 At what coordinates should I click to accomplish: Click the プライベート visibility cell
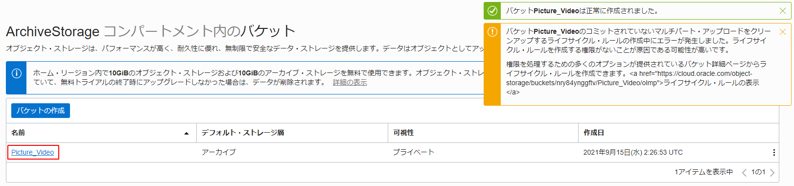[414, 152]
